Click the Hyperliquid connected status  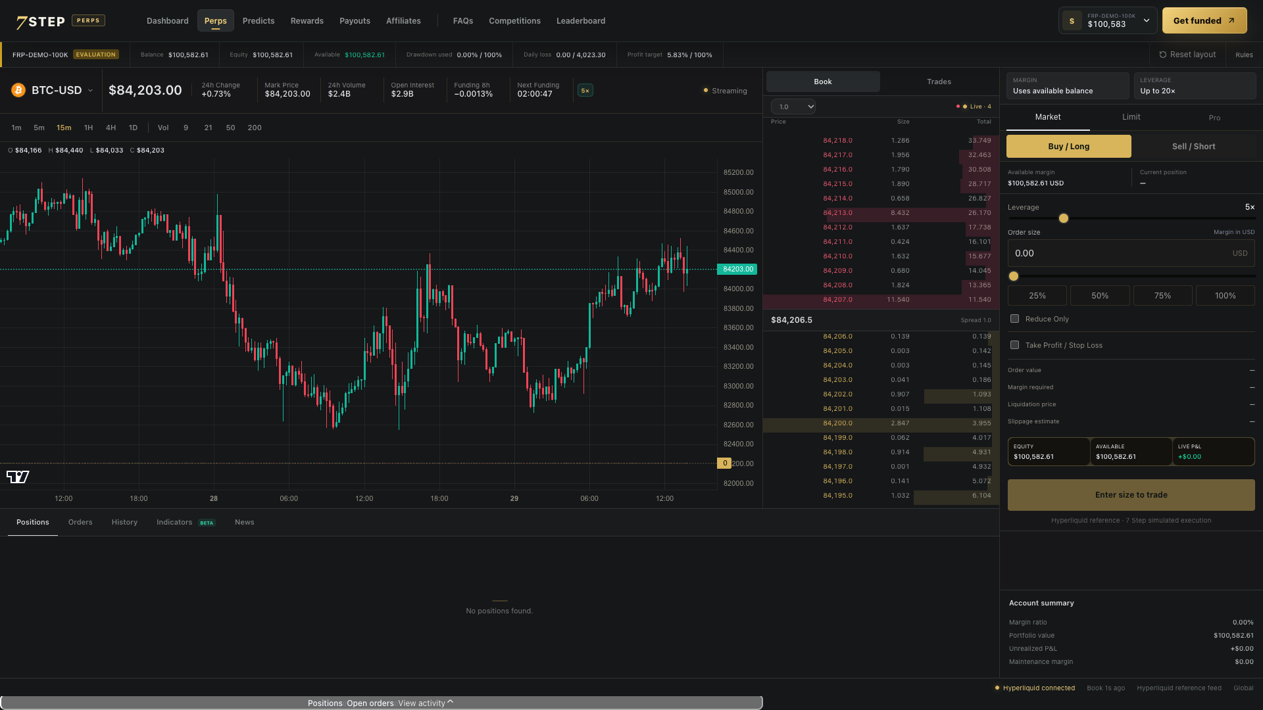pos(1035,688)
